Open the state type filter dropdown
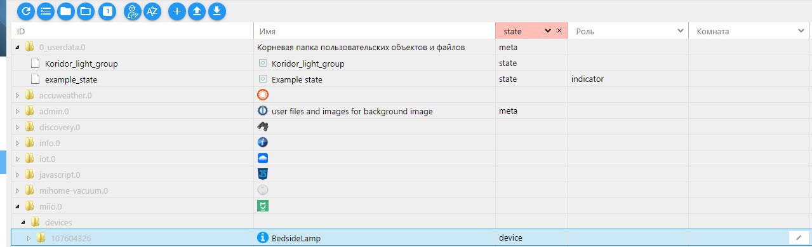The image size is (812, 247). pos(548,30)
